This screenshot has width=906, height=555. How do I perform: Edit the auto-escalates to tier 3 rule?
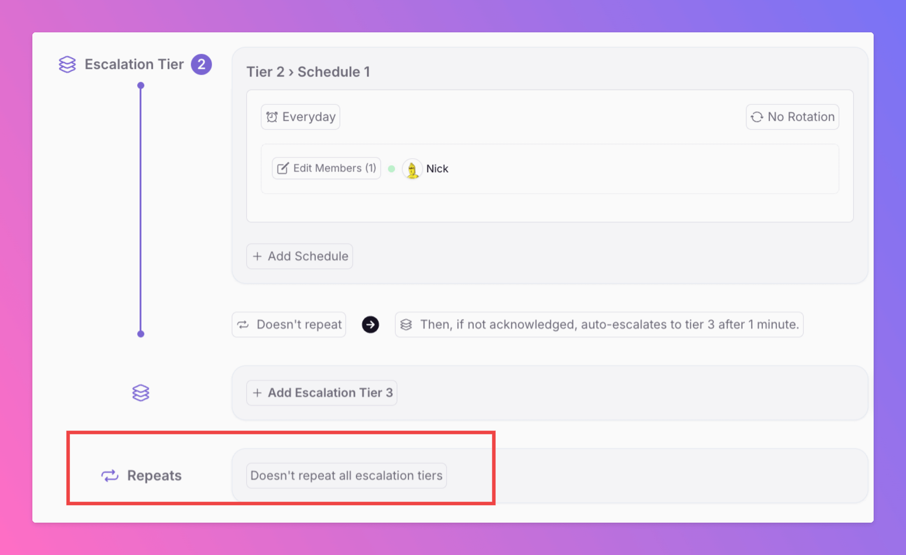599,325
